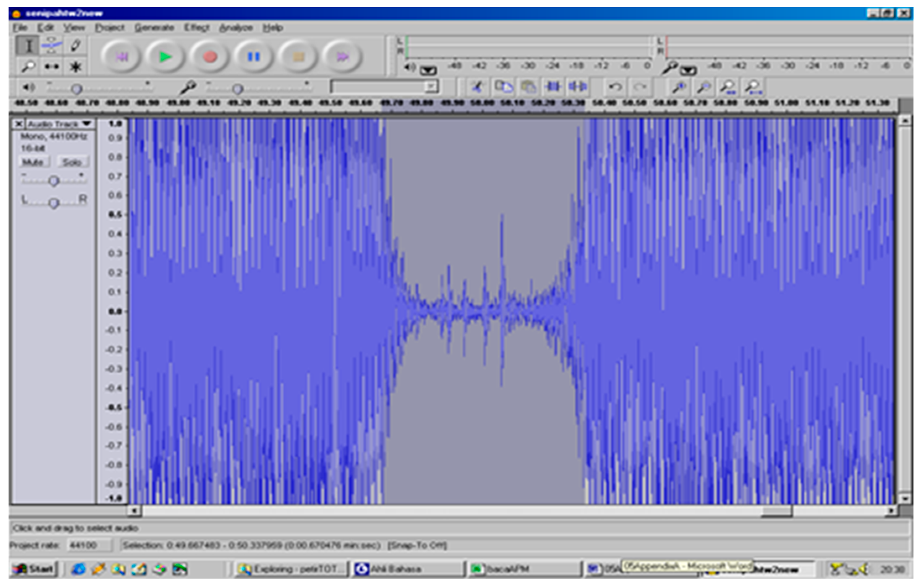Click the track pan L-R slider knob
Screen dimensions: 922x588
[x=53, y=203]
